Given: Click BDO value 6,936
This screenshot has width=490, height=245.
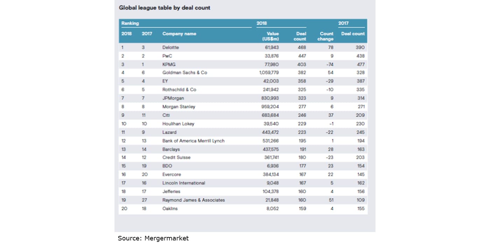Looking at the screenshot, I should [273, 166].
